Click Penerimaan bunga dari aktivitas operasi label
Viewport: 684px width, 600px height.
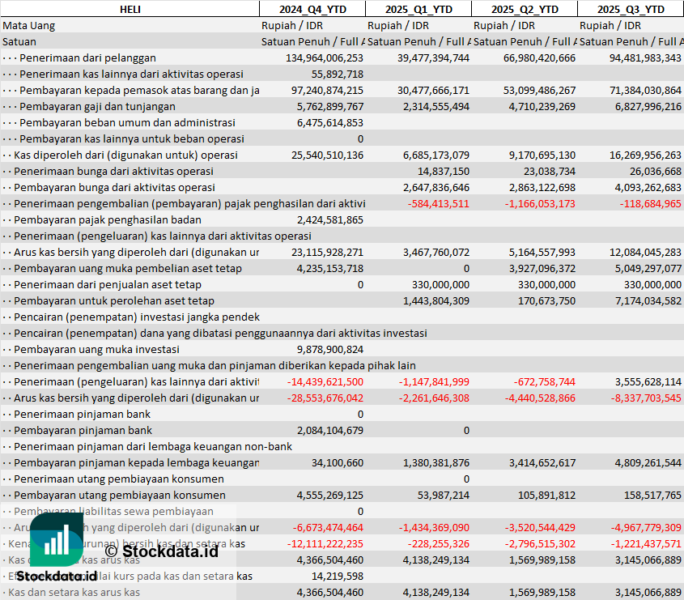point(113,171)
